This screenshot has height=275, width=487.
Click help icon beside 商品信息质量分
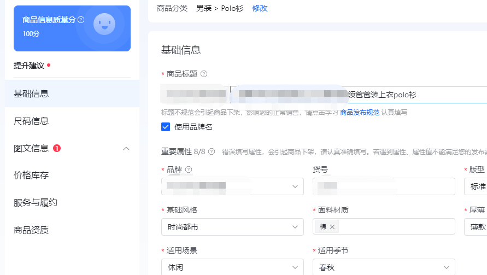[x=81, y=20]
